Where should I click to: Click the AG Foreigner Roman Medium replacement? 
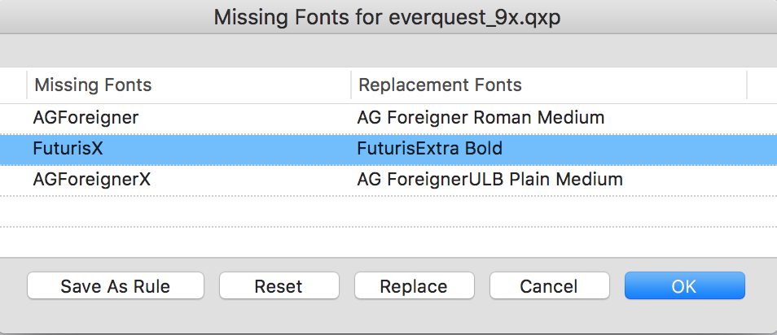(481, 118)
